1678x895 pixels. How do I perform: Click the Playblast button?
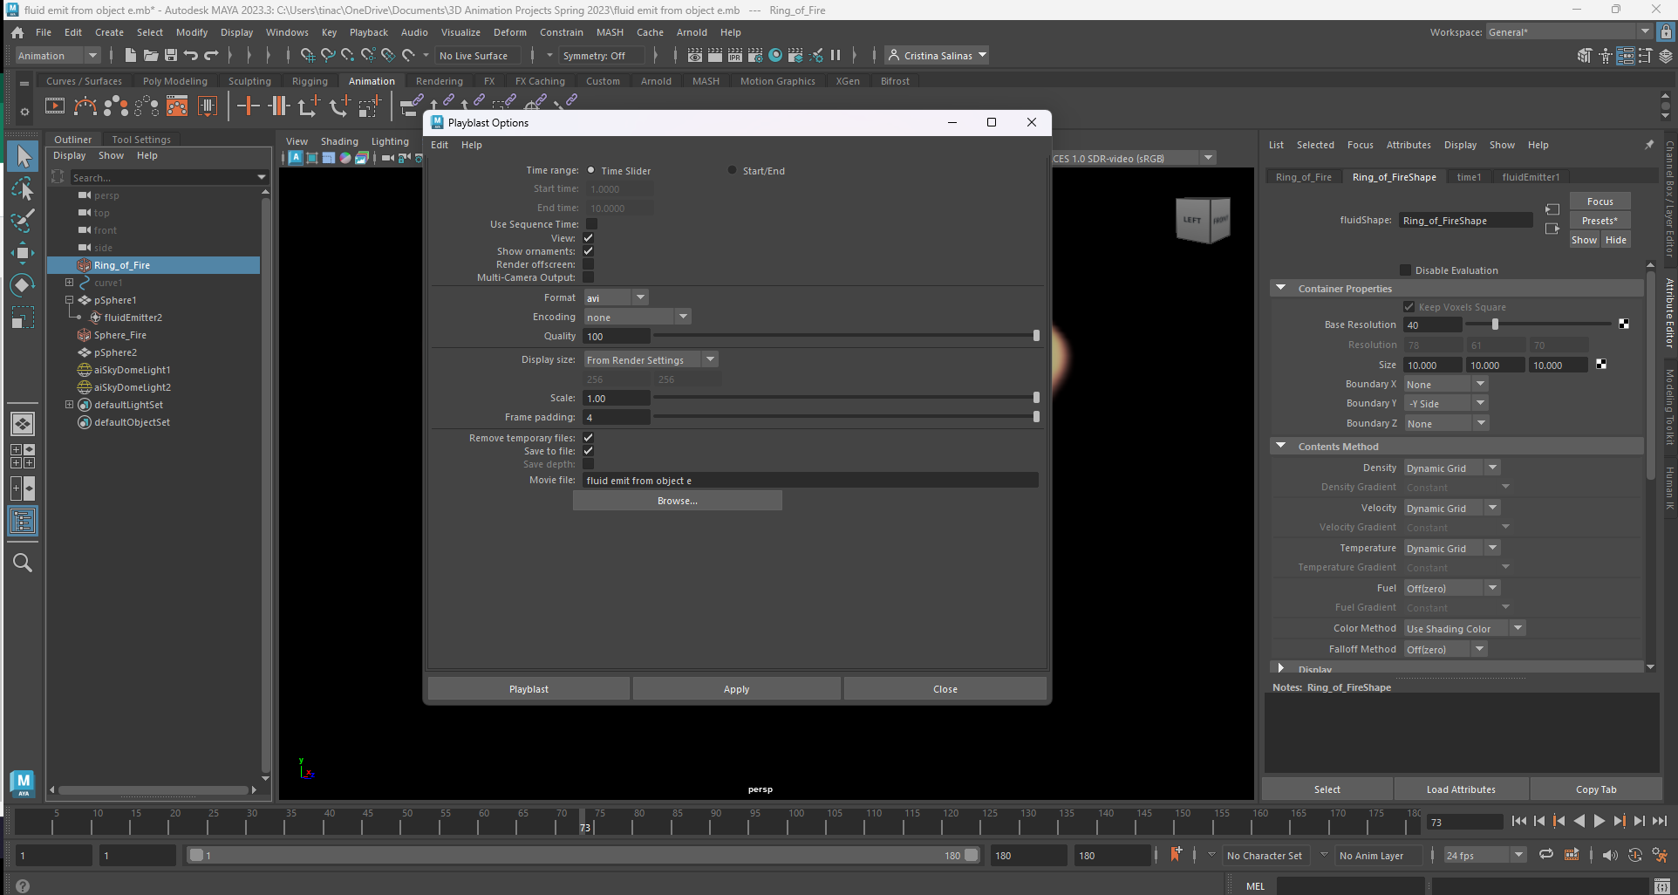click(529, 689)
